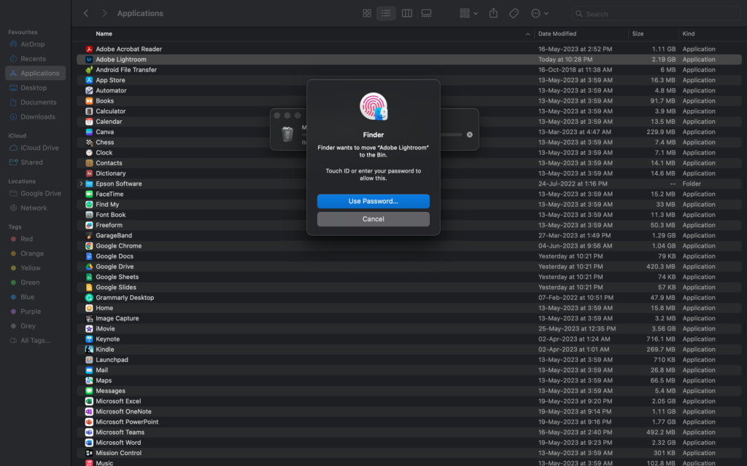Click the iMovie app icon
The image size is (747, 466).
coord(89,328)
